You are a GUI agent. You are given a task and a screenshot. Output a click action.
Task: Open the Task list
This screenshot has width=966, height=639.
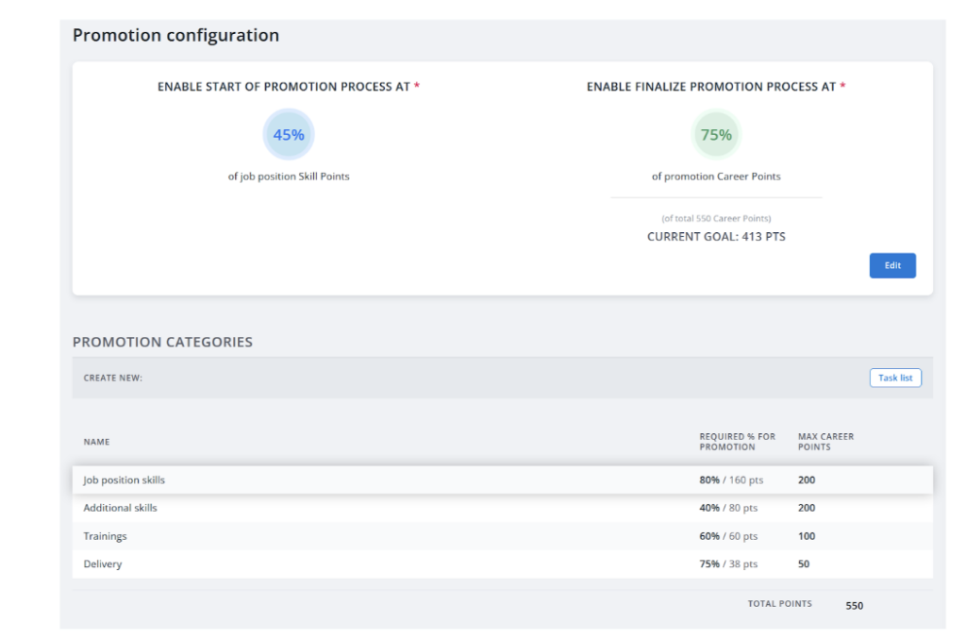click(894, 378)
